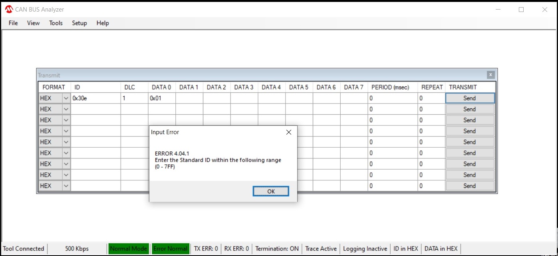Expand the first row's HEX format dropdown
This screenshot has height=256, width=558.
pos(66,98)
